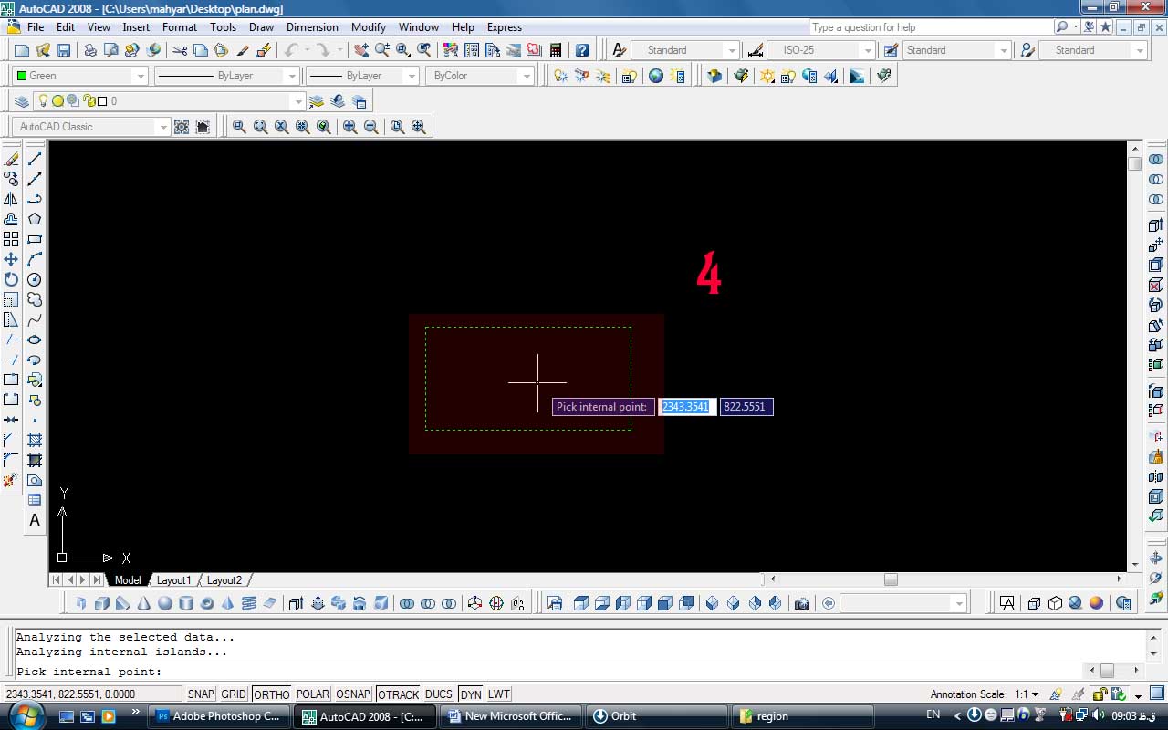Click the Save icon in toolbar
This screenshot has height=730, width=1168.
coord(64,50)
